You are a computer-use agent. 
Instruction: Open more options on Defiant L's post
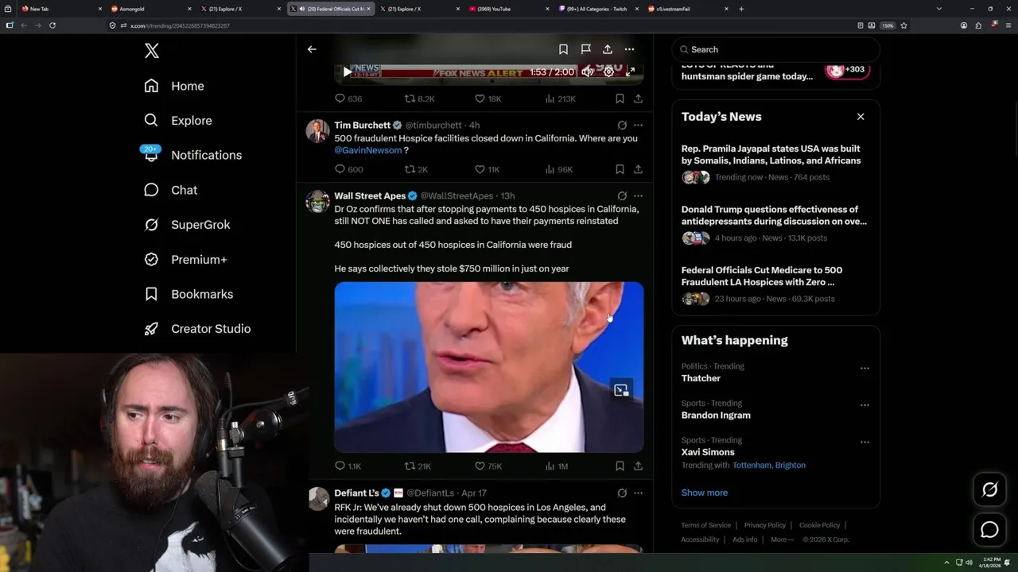pos(638,493)
